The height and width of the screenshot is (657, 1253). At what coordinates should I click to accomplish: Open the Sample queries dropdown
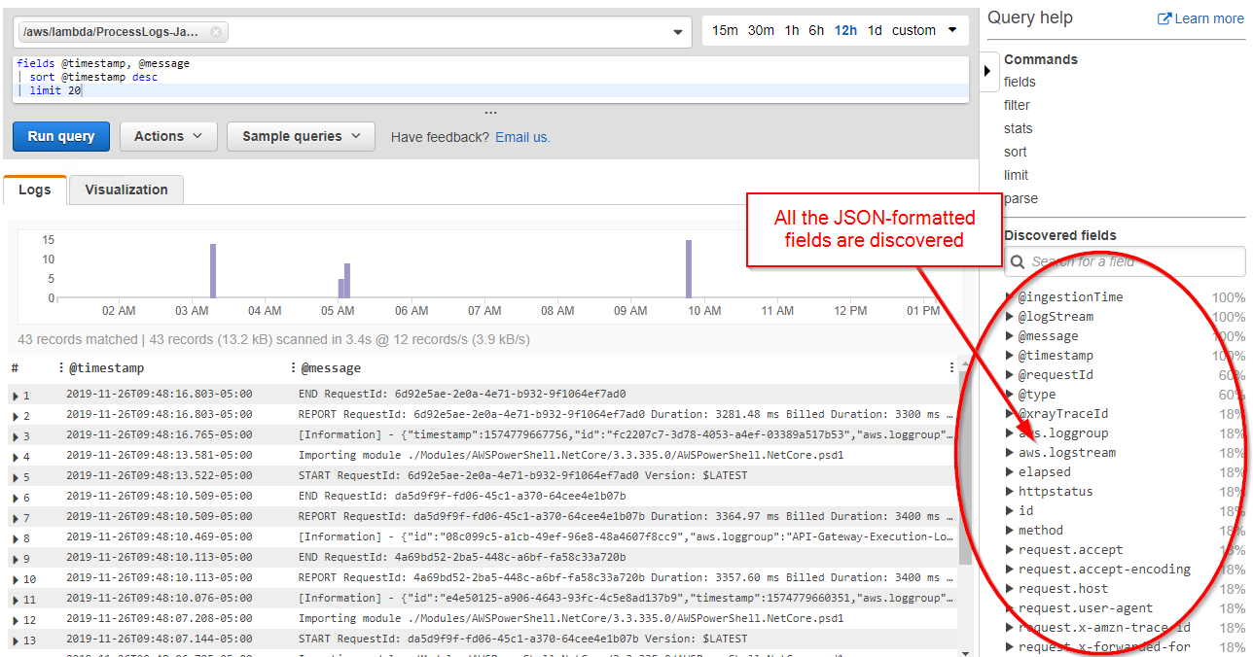tap(301, 136)
